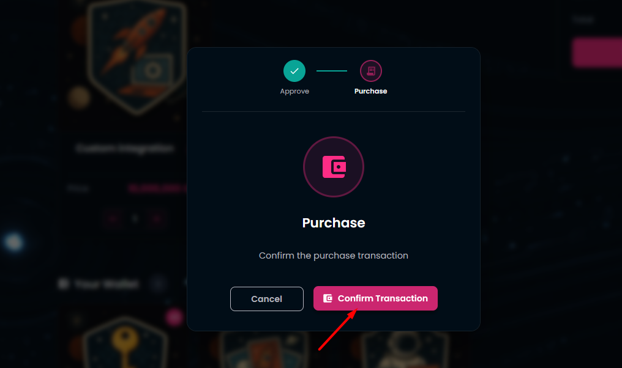Select the Approve step label
The image size is (622, 368).
pyautogui.click(x=294, y=91)
